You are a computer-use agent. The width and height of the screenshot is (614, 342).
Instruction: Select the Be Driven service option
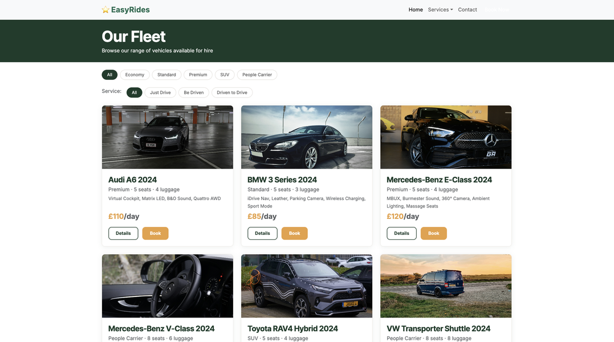(x=193, y=92)
